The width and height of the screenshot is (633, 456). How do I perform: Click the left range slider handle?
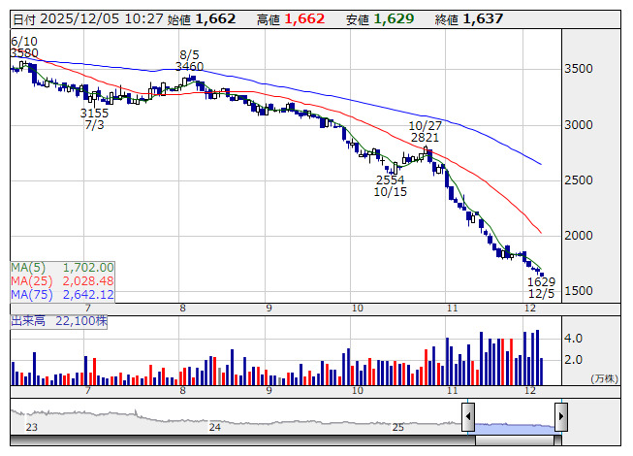(x=468, y=417)
